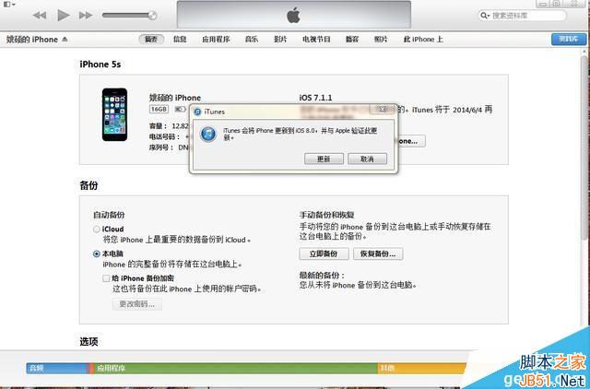Viewport: 590px width, 389px height.
Task: Confirm with the 更新 button in dialog
Action: pyautogui.click(x=324, y=159)
